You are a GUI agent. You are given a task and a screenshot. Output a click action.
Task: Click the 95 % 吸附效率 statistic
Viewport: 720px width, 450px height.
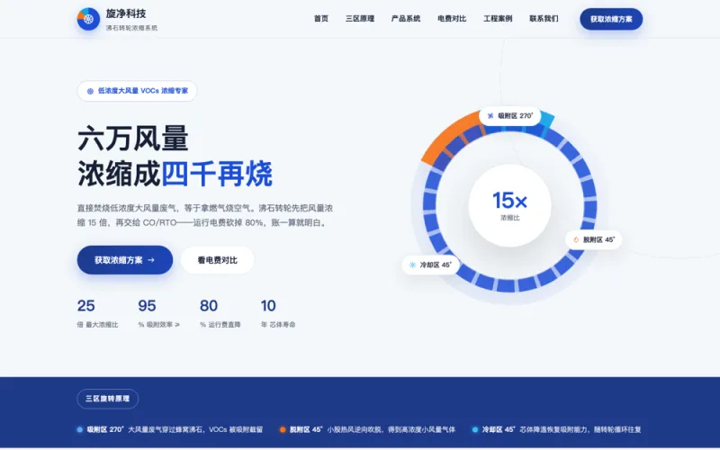pos(159,313)
